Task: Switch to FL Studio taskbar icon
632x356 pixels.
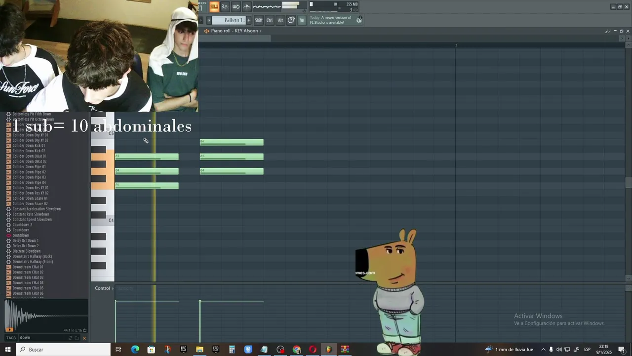Action: [x=328, y=350]
